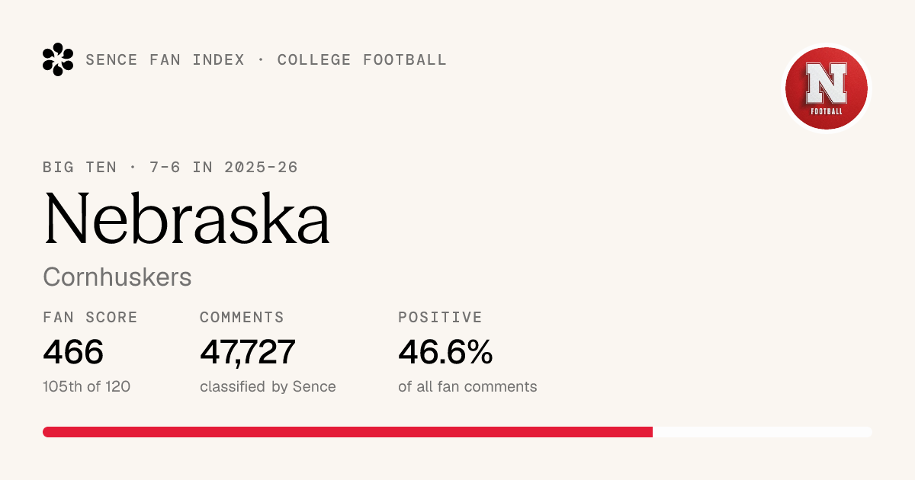The width and height of the screenshot is (915, 480).
Task: Click the College Football header label
Action: point(362,60)
